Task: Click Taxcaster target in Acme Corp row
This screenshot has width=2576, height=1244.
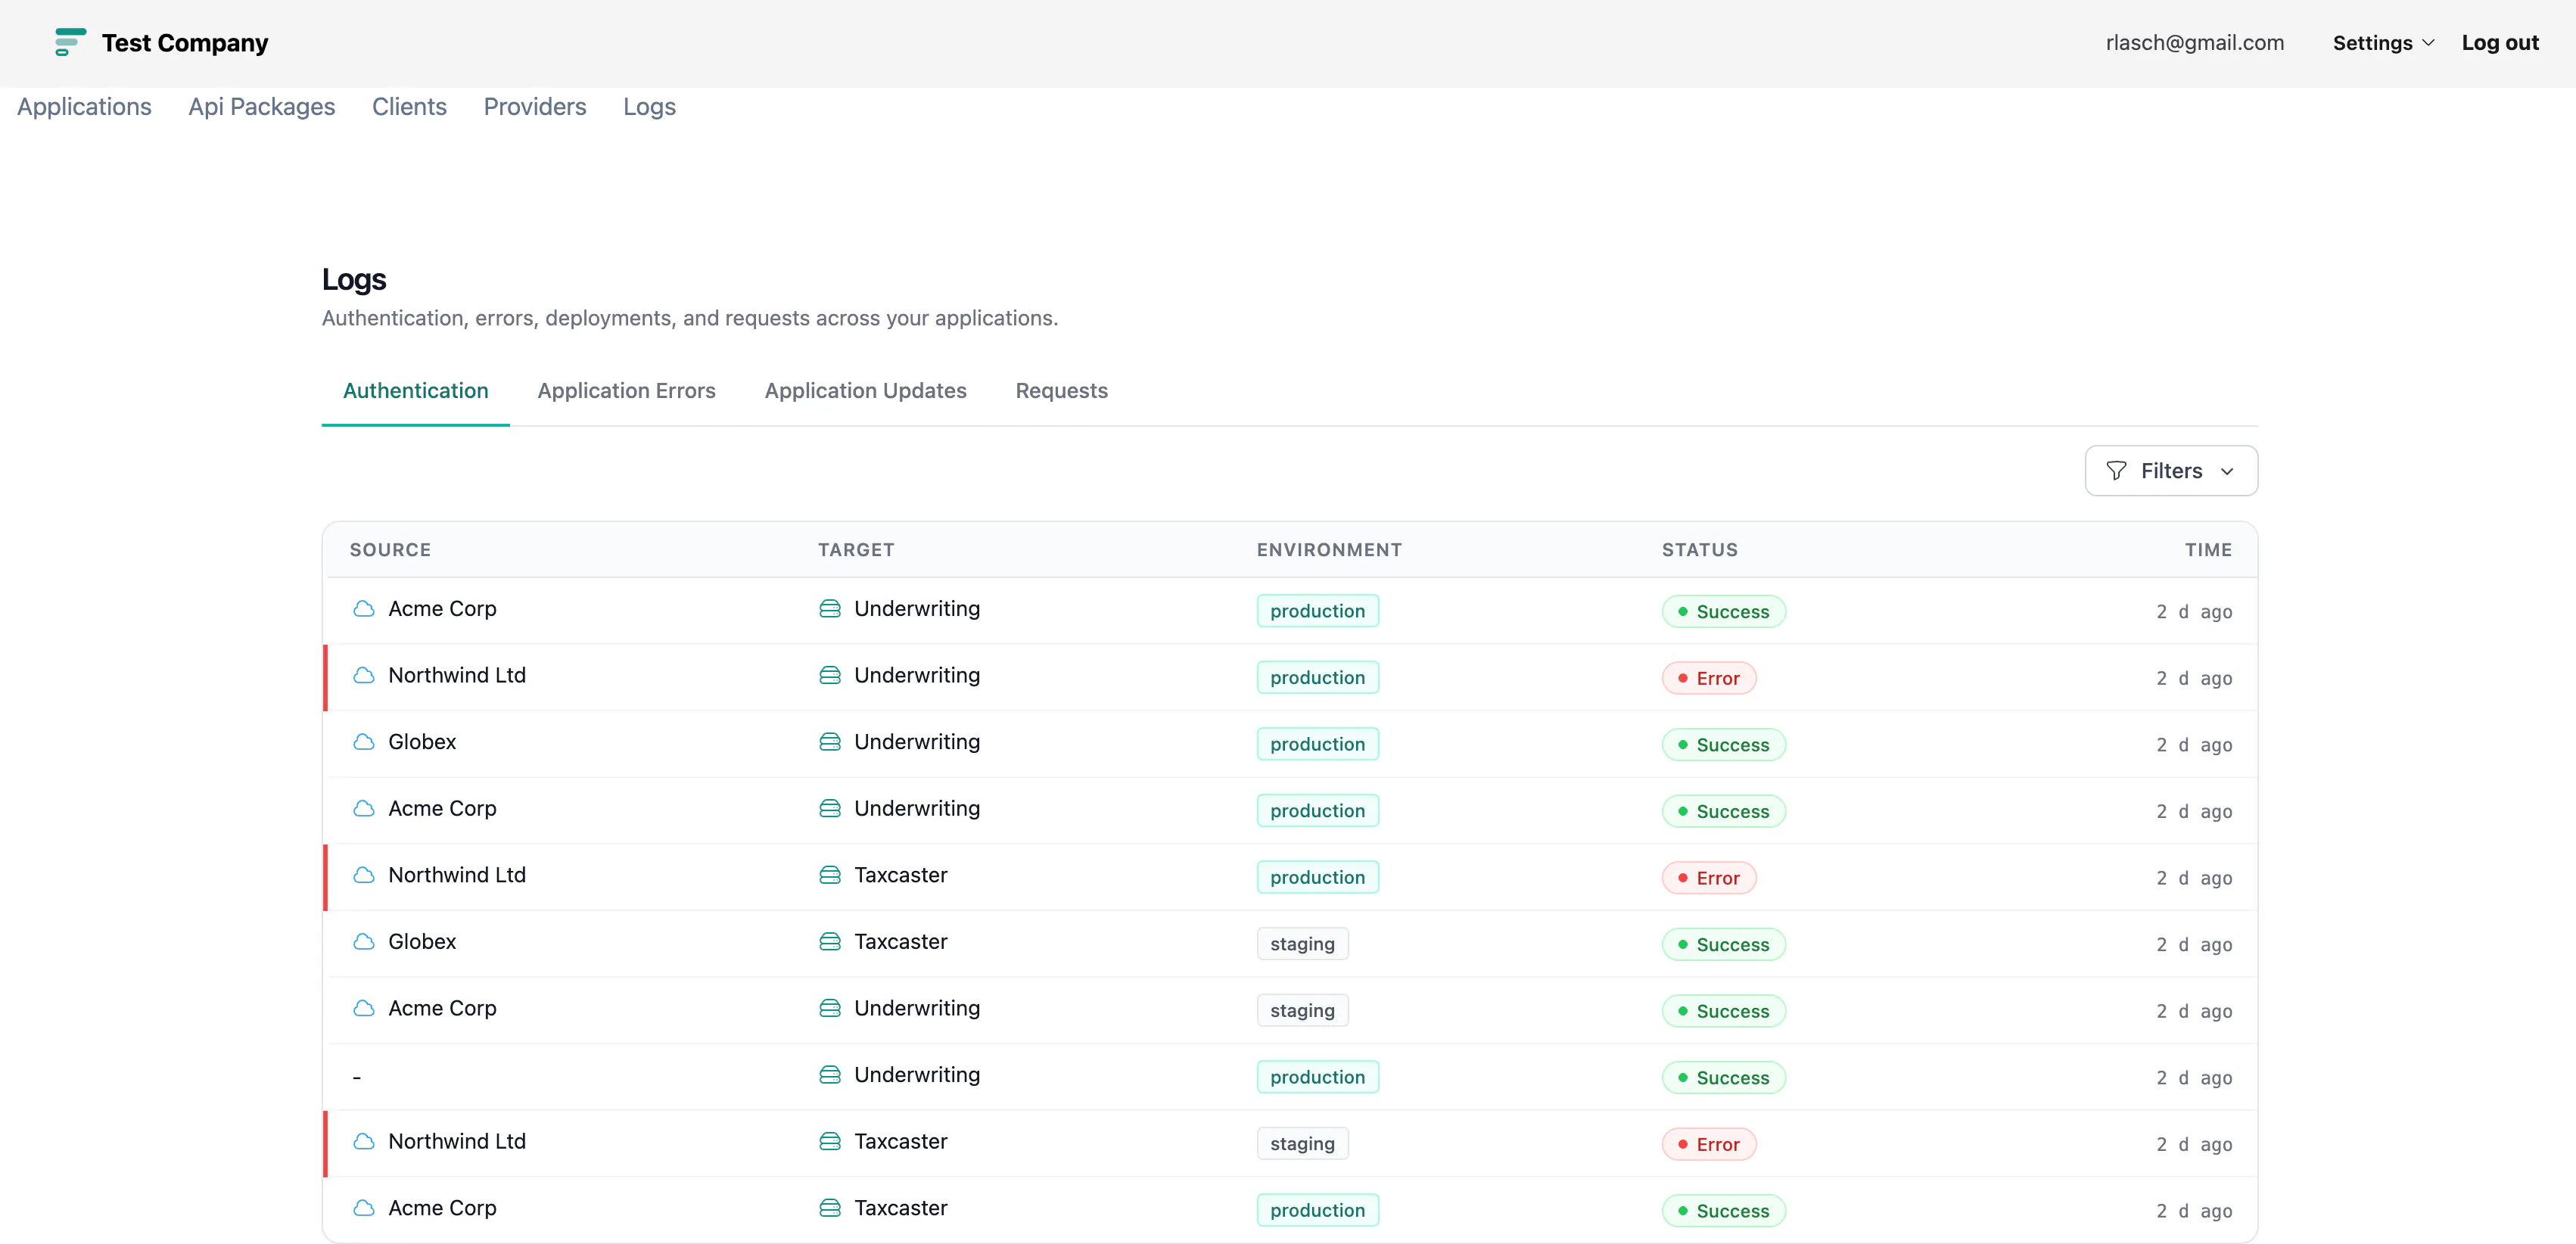Action: 900,1208
